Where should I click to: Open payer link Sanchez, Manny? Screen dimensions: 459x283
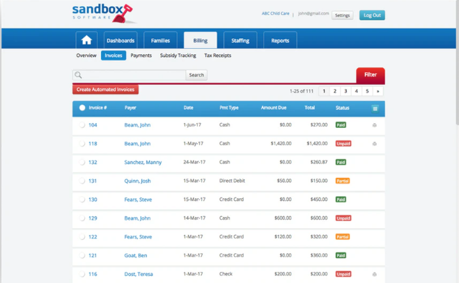click(143, 162)
